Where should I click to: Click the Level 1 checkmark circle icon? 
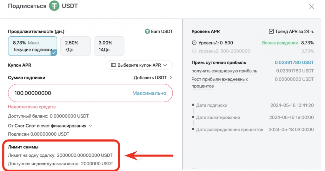coord(194,43)
